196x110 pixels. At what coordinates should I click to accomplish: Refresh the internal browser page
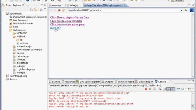(63, 10)
